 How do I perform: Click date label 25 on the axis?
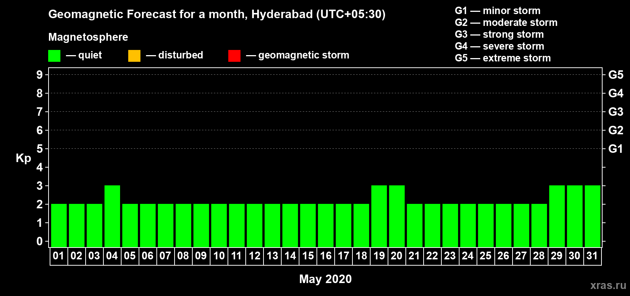(485, 256)
